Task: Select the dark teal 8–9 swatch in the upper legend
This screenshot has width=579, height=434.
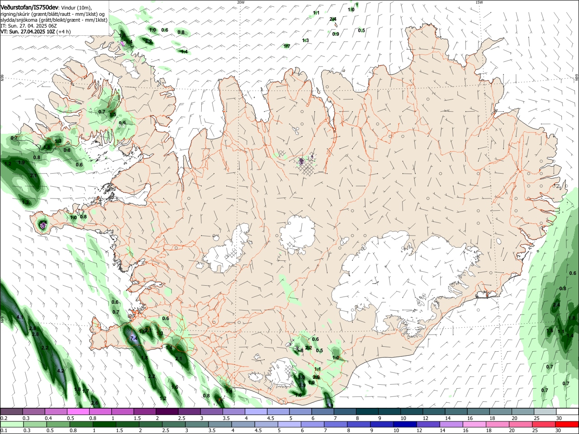Action: click(367, 412)
